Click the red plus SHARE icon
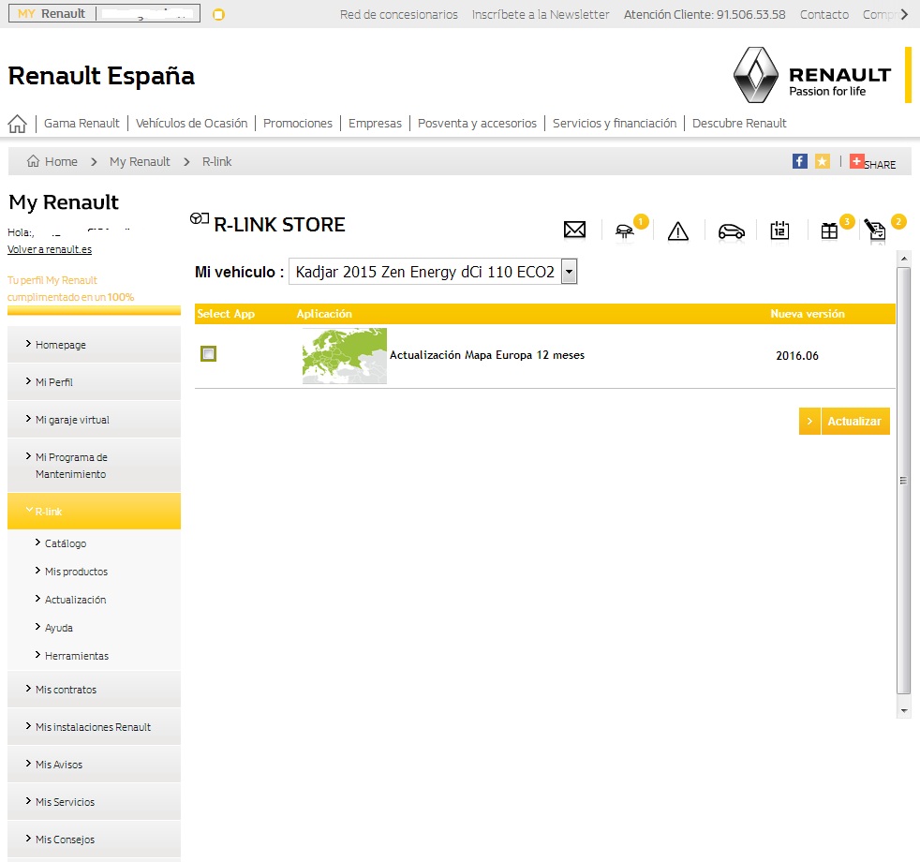 tap(856, 161)
